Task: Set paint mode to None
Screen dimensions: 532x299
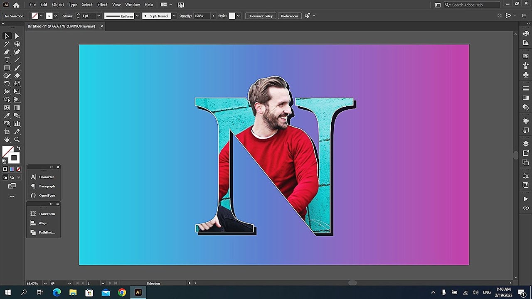Action: point(18,169)
